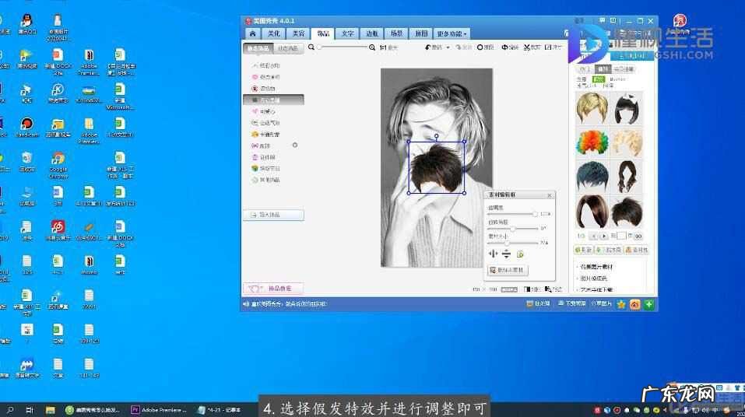
Task: Open the Google Chrome desktop shortcut
Action: [x=58, y=165]
